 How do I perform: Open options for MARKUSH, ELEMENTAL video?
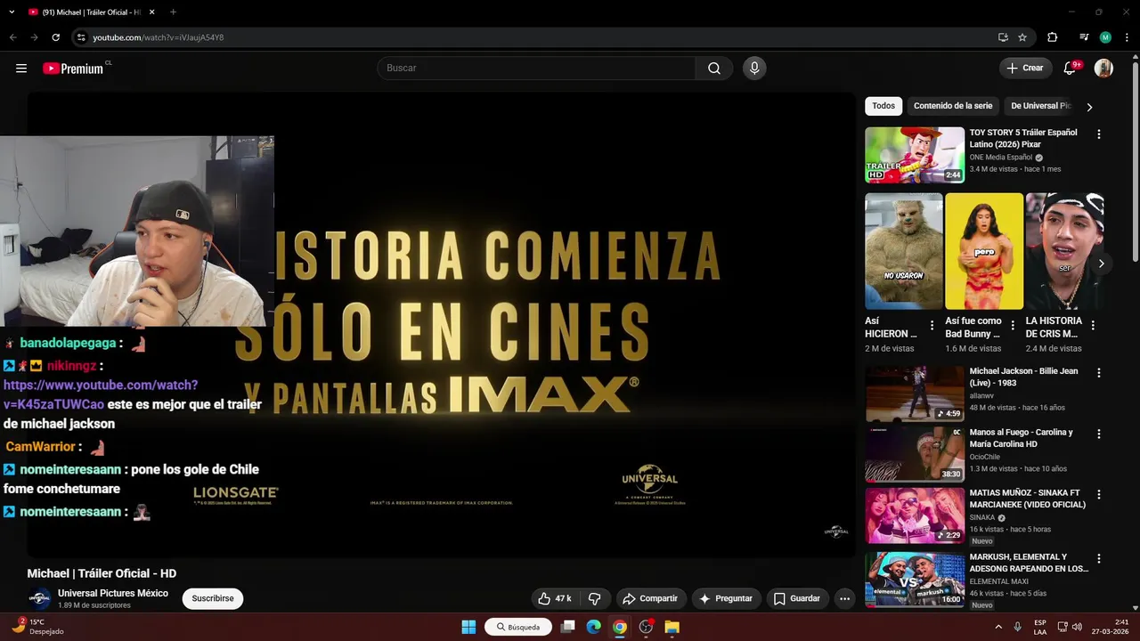1098,559
